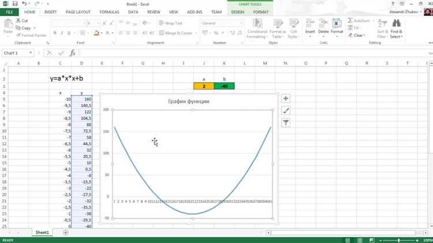This screenshot has width=433, height=243.
Task: Click the Borders icon
Action: (83, 33)
